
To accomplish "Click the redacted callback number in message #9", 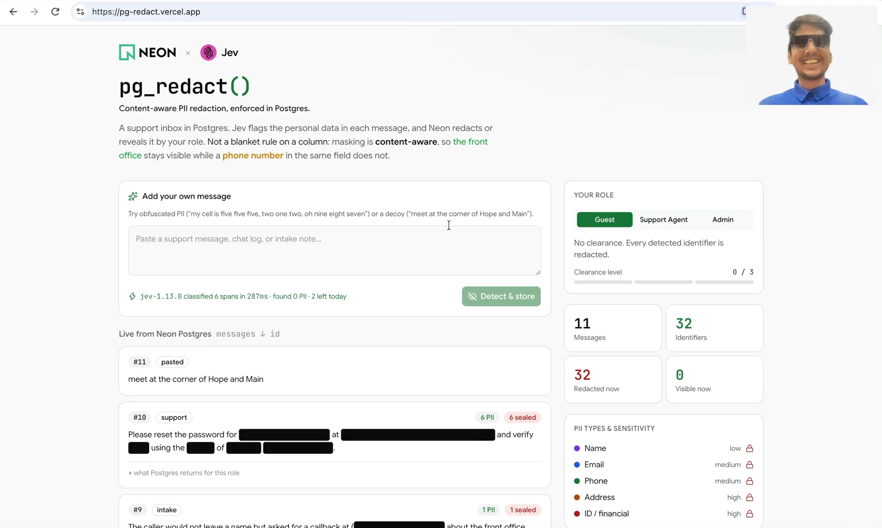I will [x=399, y=525].
